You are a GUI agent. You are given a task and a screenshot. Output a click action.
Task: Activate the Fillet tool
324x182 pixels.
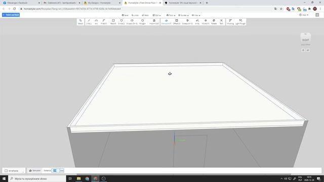pos(104,22)
